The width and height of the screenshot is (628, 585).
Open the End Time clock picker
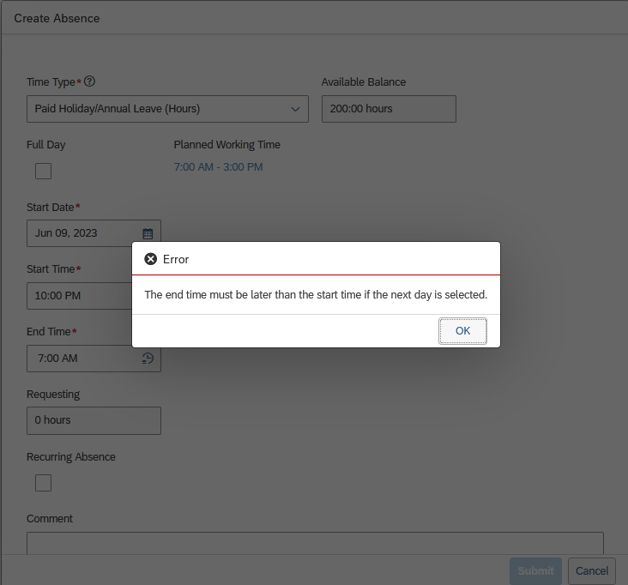tap(148, 359)
